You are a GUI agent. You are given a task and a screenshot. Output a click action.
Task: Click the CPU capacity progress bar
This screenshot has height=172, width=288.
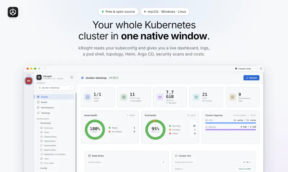pos(230,123)
